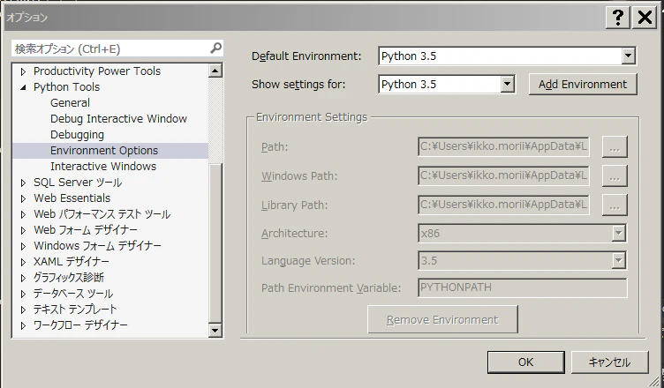Screen dimensions: 664x388
Task: Open Architecture x86 dropdown
Action: (x=619, y=233)
